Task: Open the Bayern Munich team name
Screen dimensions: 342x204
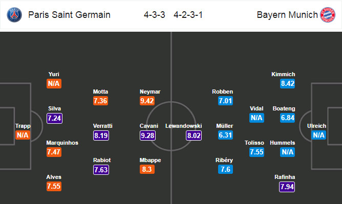Action: coord(287,15)
